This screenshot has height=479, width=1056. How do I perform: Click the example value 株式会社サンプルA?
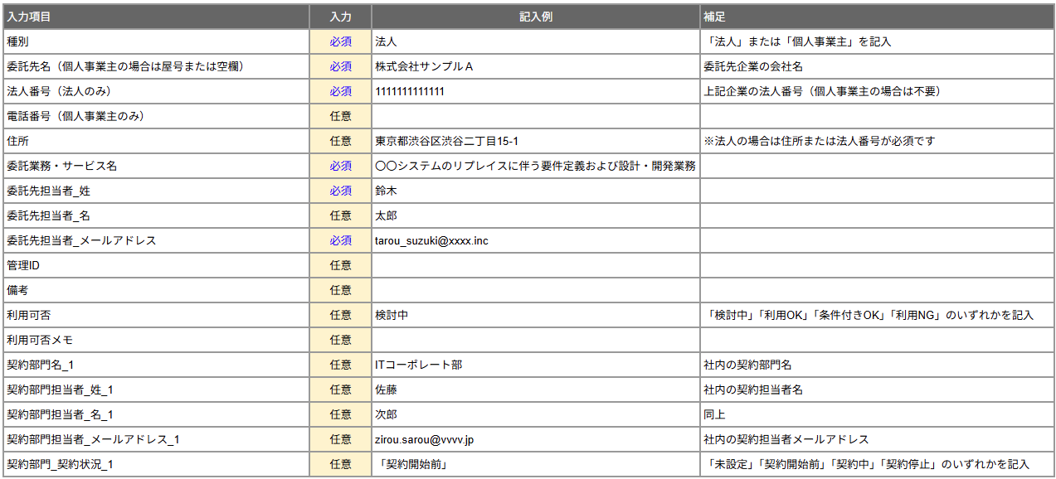pos(424,66)
